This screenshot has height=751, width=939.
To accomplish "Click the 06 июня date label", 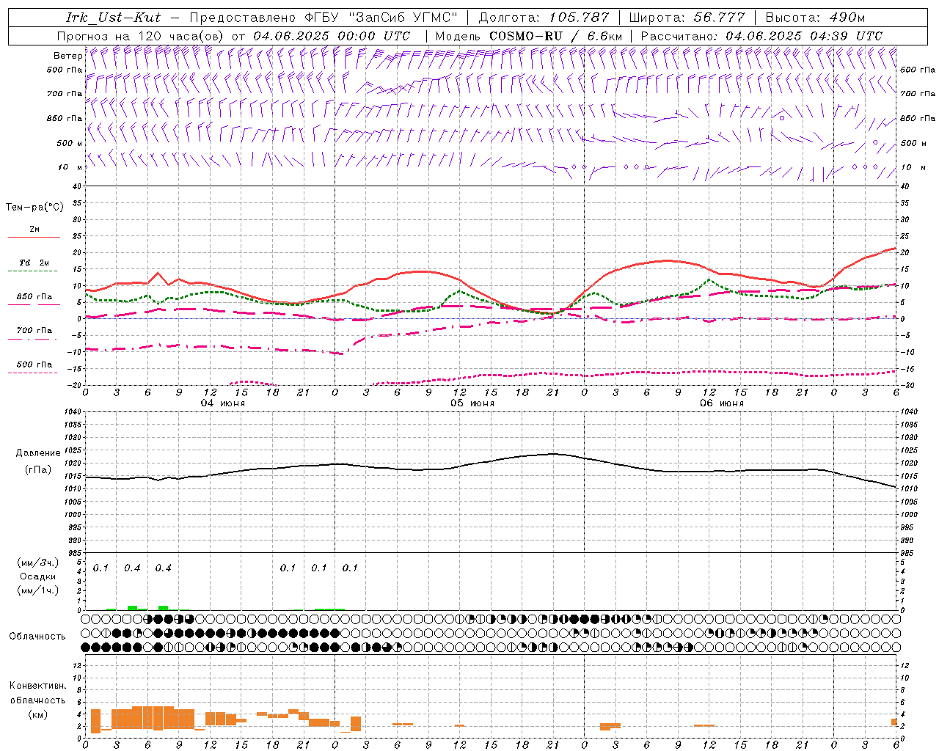I will [722, 403].
